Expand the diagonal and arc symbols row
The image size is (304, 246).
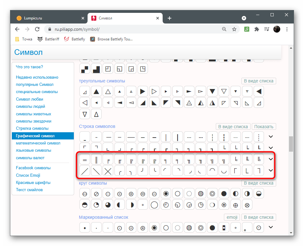271,170
